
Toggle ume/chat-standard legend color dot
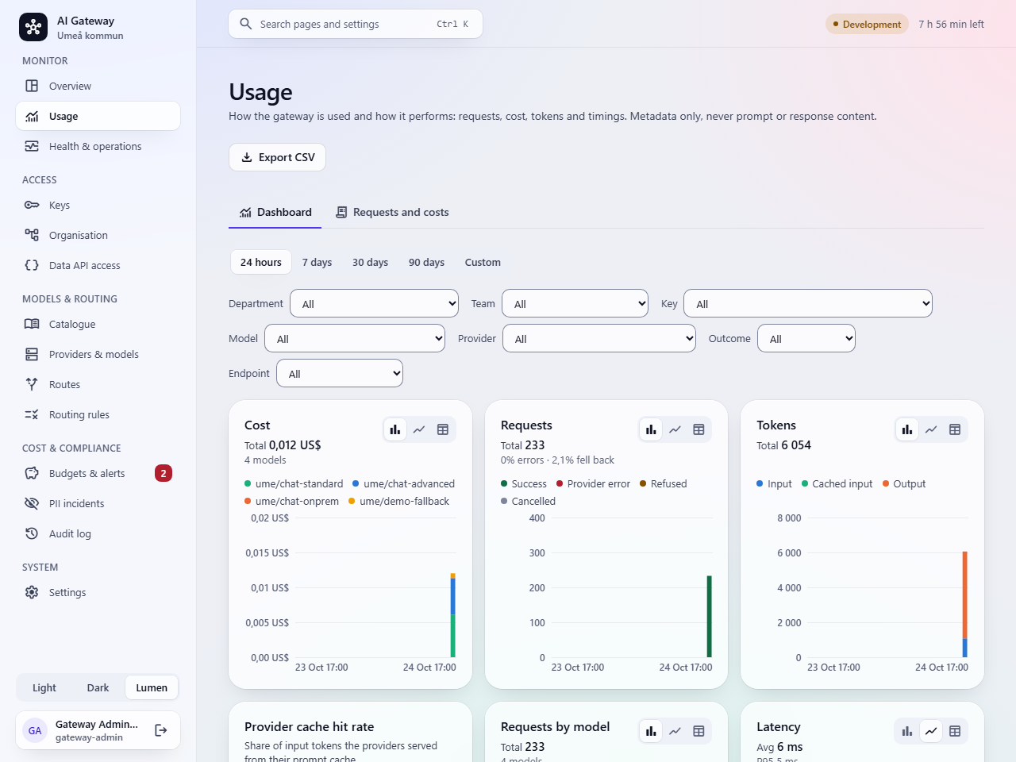point(248,483)
